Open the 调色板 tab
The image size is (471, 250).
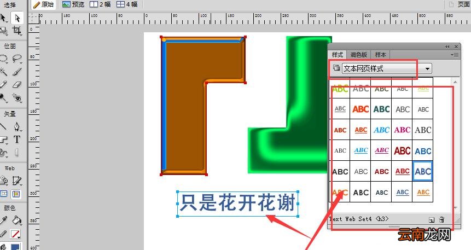point(359,55)
